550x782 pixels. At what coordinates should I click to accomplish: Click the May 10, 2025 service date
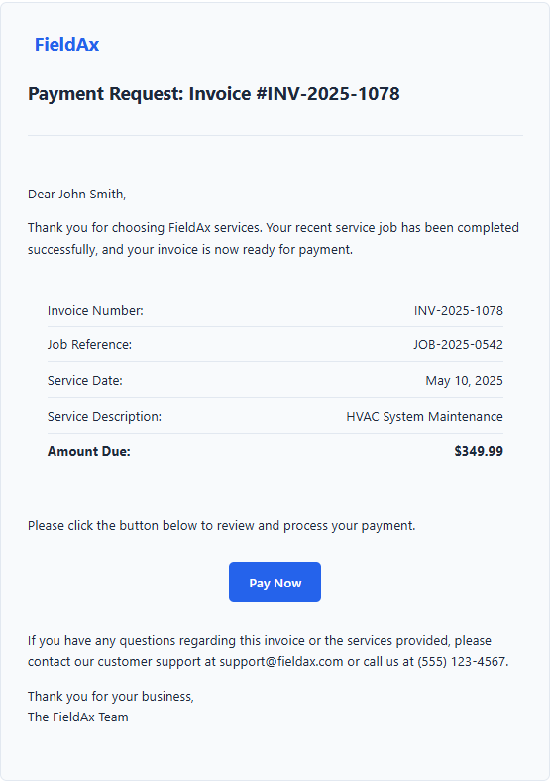coord(465,381)
